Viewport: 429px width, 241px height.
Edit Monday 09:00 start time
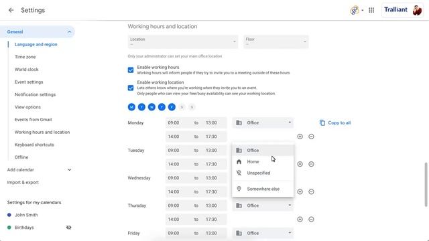coord(174,123)
